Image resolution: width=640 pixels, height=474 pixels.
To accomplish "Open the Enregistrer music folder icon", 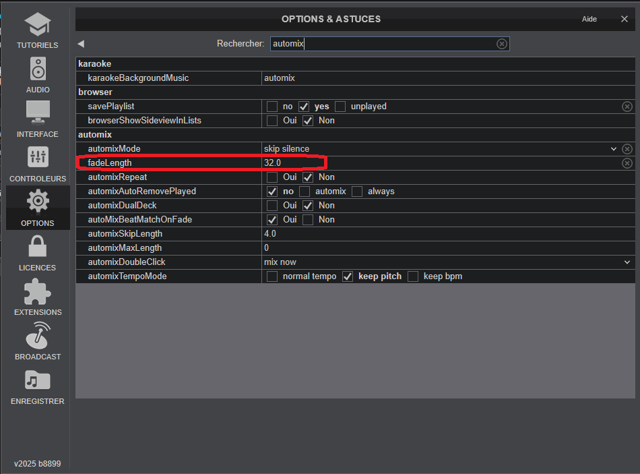I will click(38, 380).
